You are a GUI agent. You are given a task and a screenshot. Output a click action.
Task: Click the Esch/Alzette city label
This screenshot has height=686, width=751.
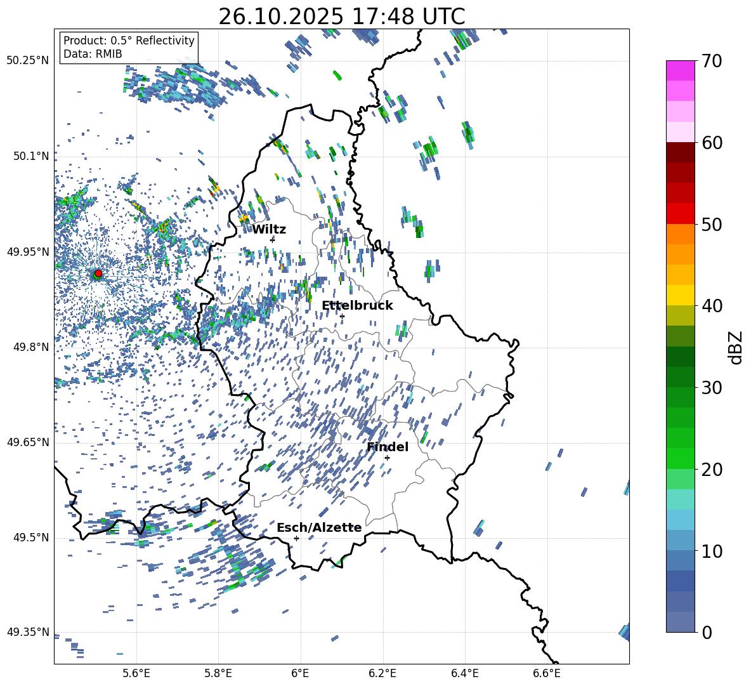click(x=319, y=528)
